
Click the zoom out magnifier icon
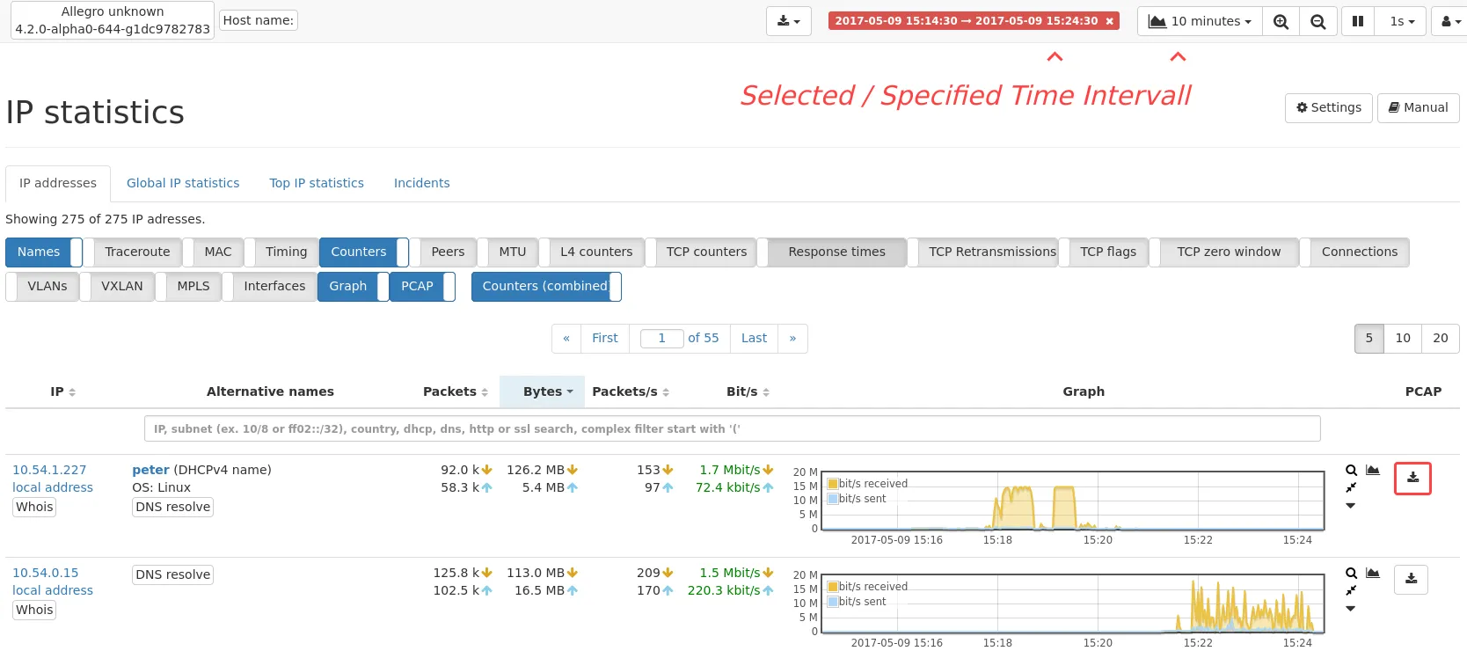[1317, 21]
